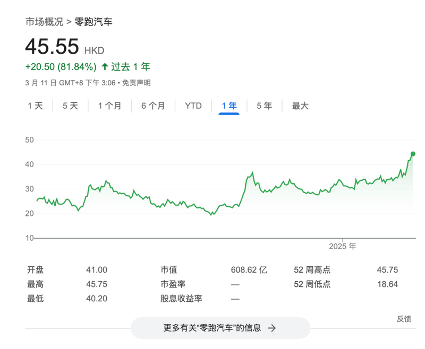Click the 过去 1 年 label
Viewport: 425px width, 349px height.
point(131,67)
